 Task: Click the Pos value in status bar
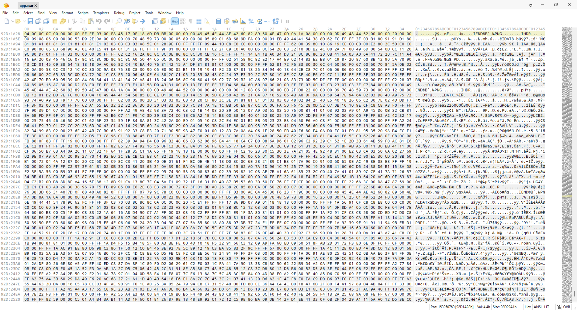452,307
